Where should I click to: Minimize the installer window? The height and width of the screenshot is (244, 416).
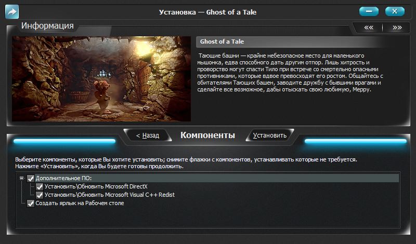coord(369,11)
